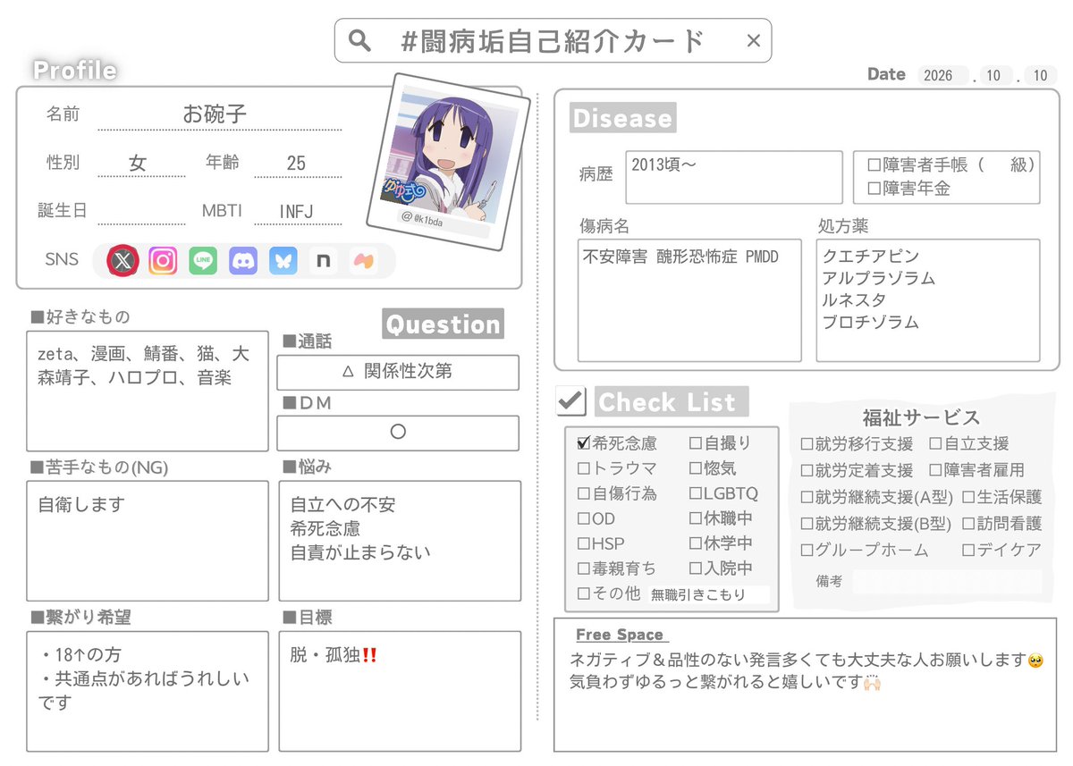Check the OD checkbox

(x=584, y=518)
